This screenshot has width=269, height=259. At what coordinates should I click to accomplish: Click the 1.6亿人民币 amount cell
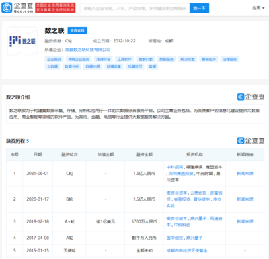tap(144, 174)
